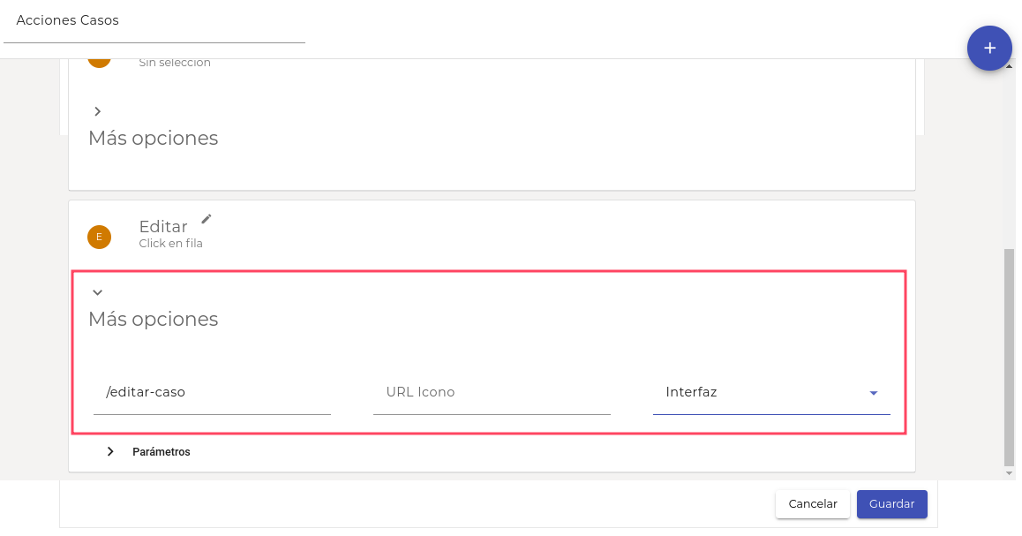Click the orange E avatar circle
The image size is (1022, 536).
tap(99, 237)
